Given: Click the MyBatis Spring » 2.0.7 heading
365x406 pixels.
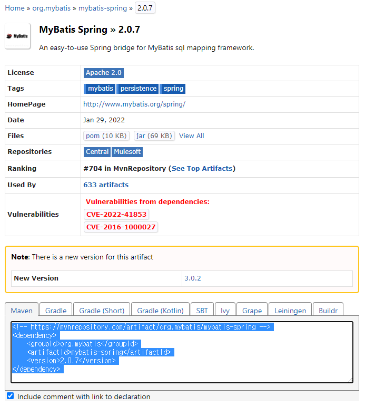Looking at the screenshot, I should tap(90, 30).
